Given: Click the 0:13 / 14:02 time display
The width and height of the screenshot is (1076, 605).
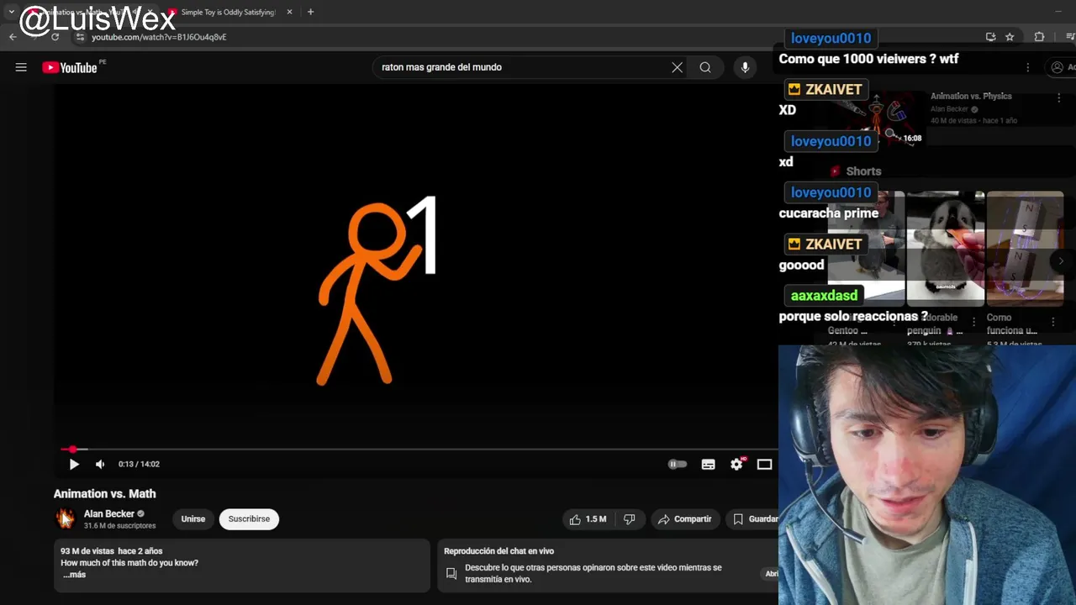Looking at the screenshot, I should [x=139, y=464].
